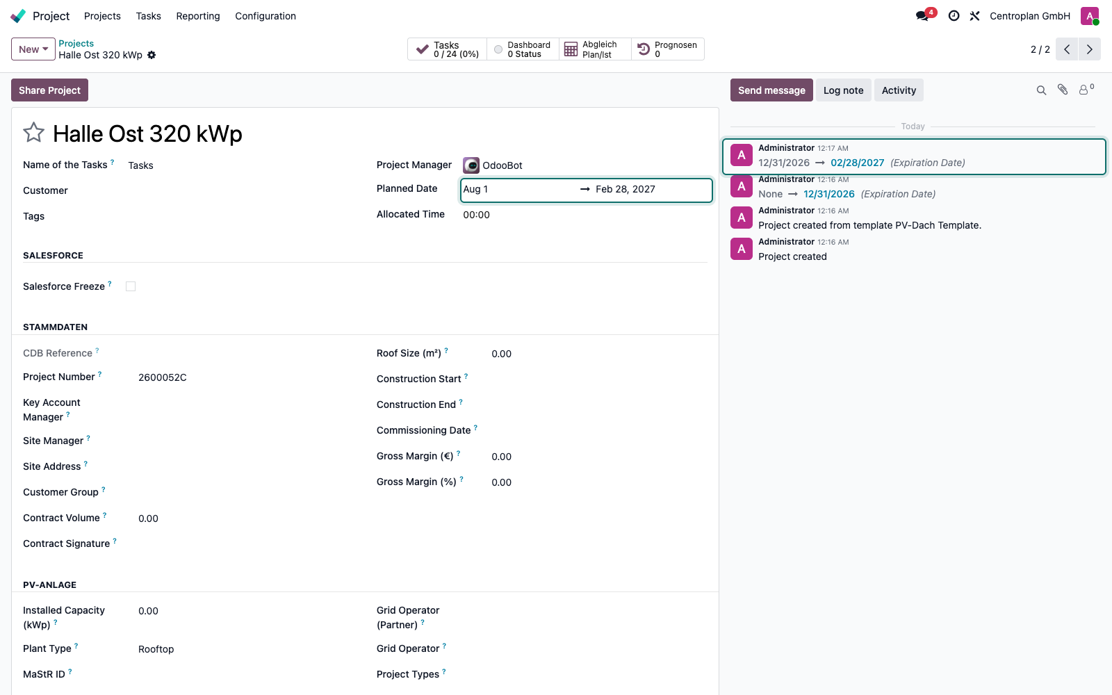Open the Configuration menu

(265, 16)
